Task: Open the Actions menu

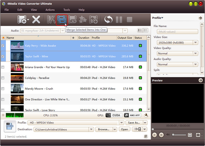Action: point(50,10)
